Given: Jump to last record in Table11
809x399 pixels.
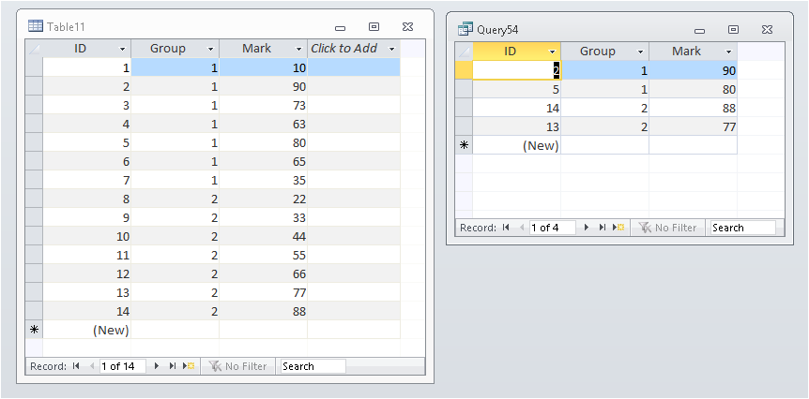Looking at the screenshot, I should tap(173, 366).
